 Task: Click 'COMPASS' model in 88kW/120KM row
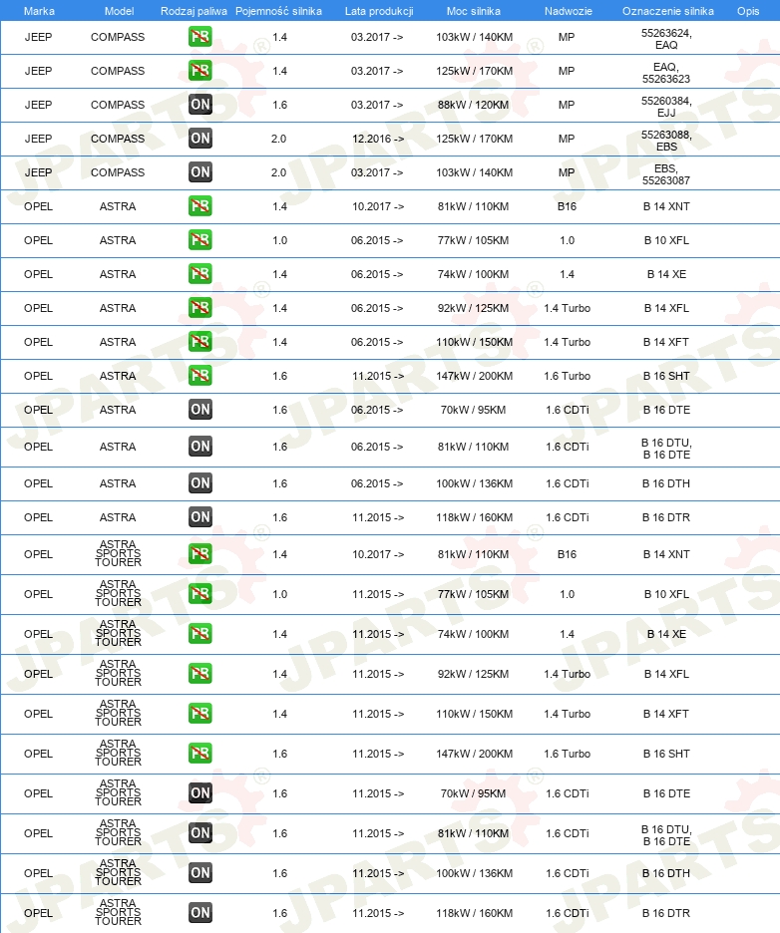[118, 105]
